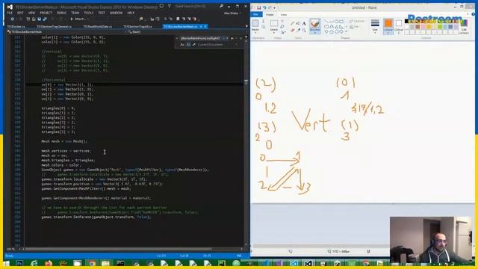Click Attach debug start button

tap(80, 19)
